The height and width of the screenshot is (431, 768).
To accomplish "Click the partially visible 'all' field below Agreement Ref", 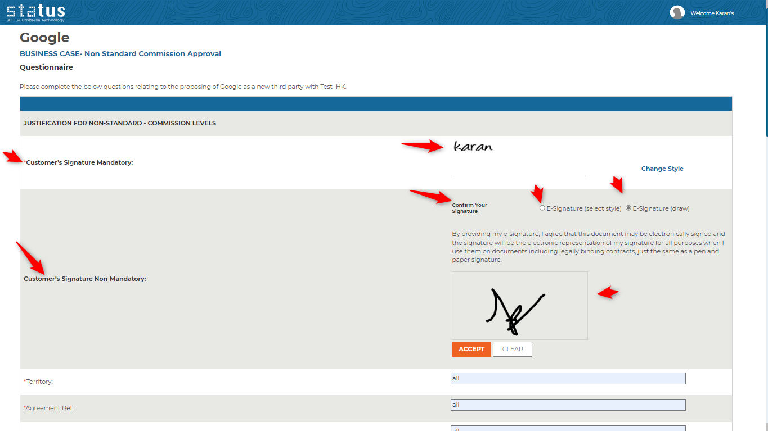I will pos(567,428).
